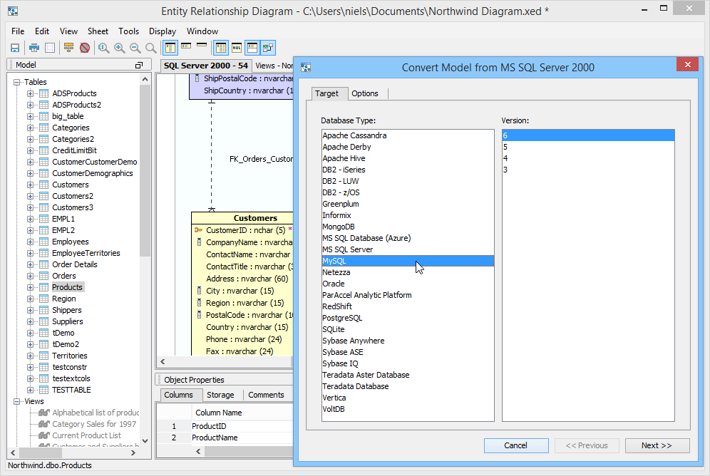Image resolution: width=710 pixels, height=476 pixels.
Task: Expand the ADSProducts table node
Action: [x=30, y=93]
